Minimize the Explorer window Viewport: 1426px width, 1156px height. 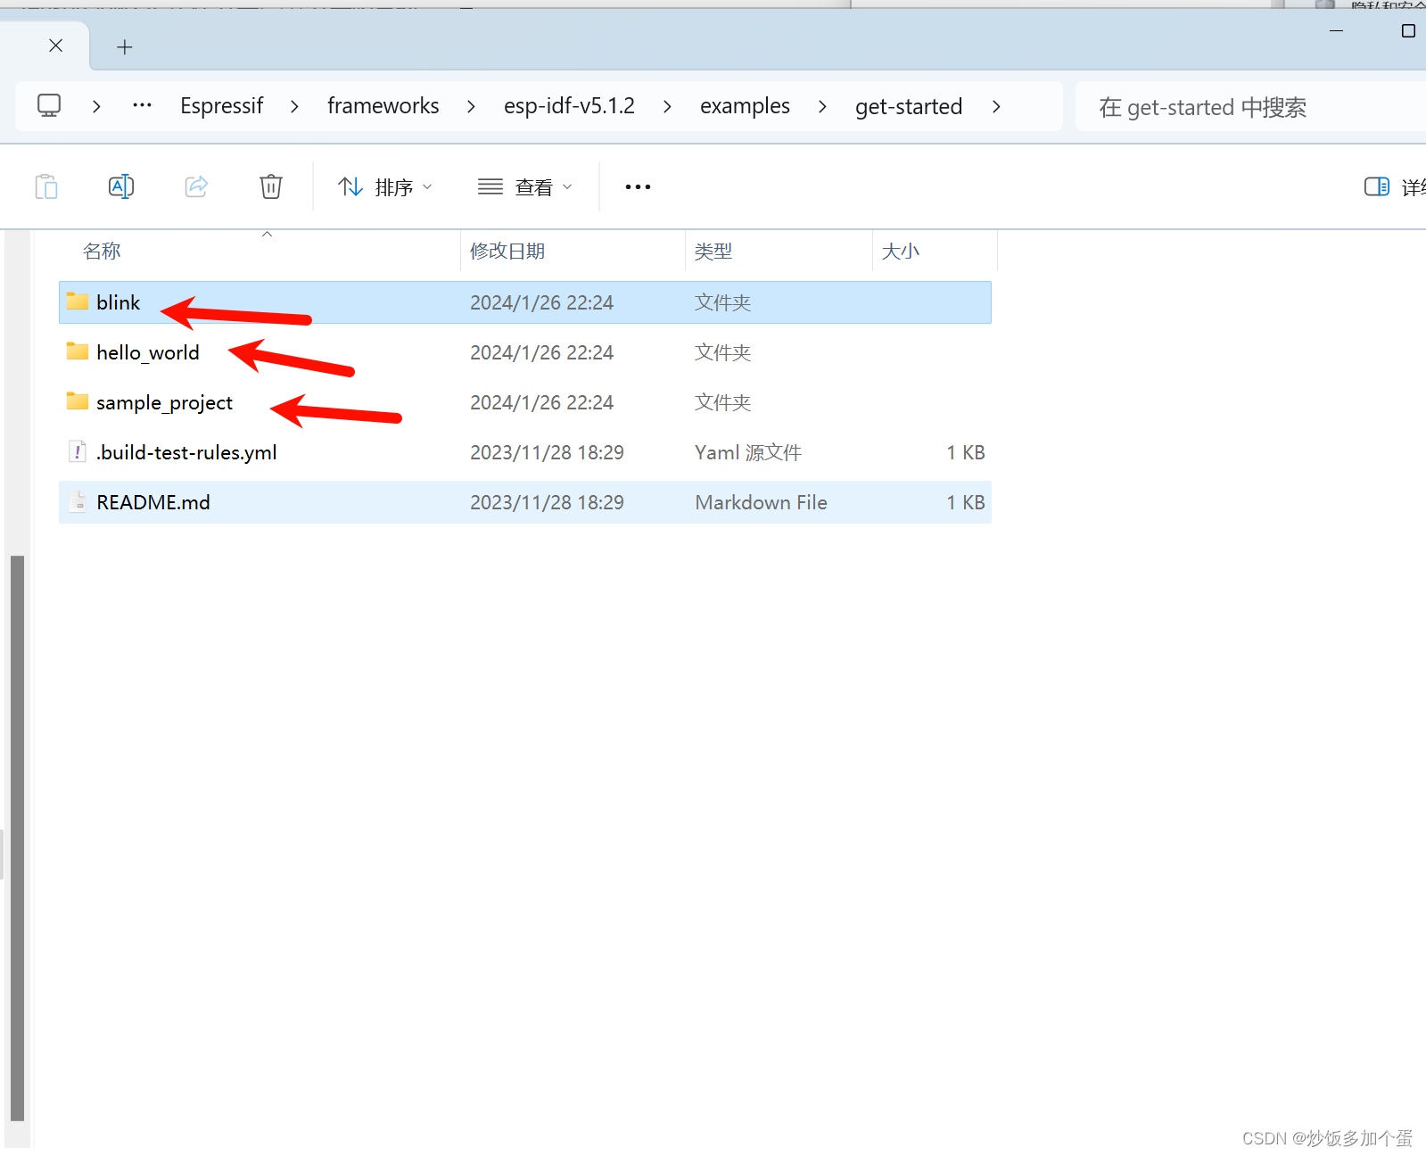click(x=1336, y=30)
